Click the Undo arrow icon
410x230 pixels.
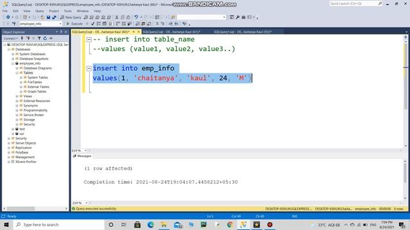(x=136, y=17)
